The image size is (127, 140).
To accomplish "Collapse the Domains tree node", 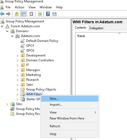I will point(7,31).
